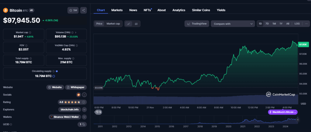The image size is (311, 132).
Task: Select the Market cap chart toggle
Action: click(113, 24)
